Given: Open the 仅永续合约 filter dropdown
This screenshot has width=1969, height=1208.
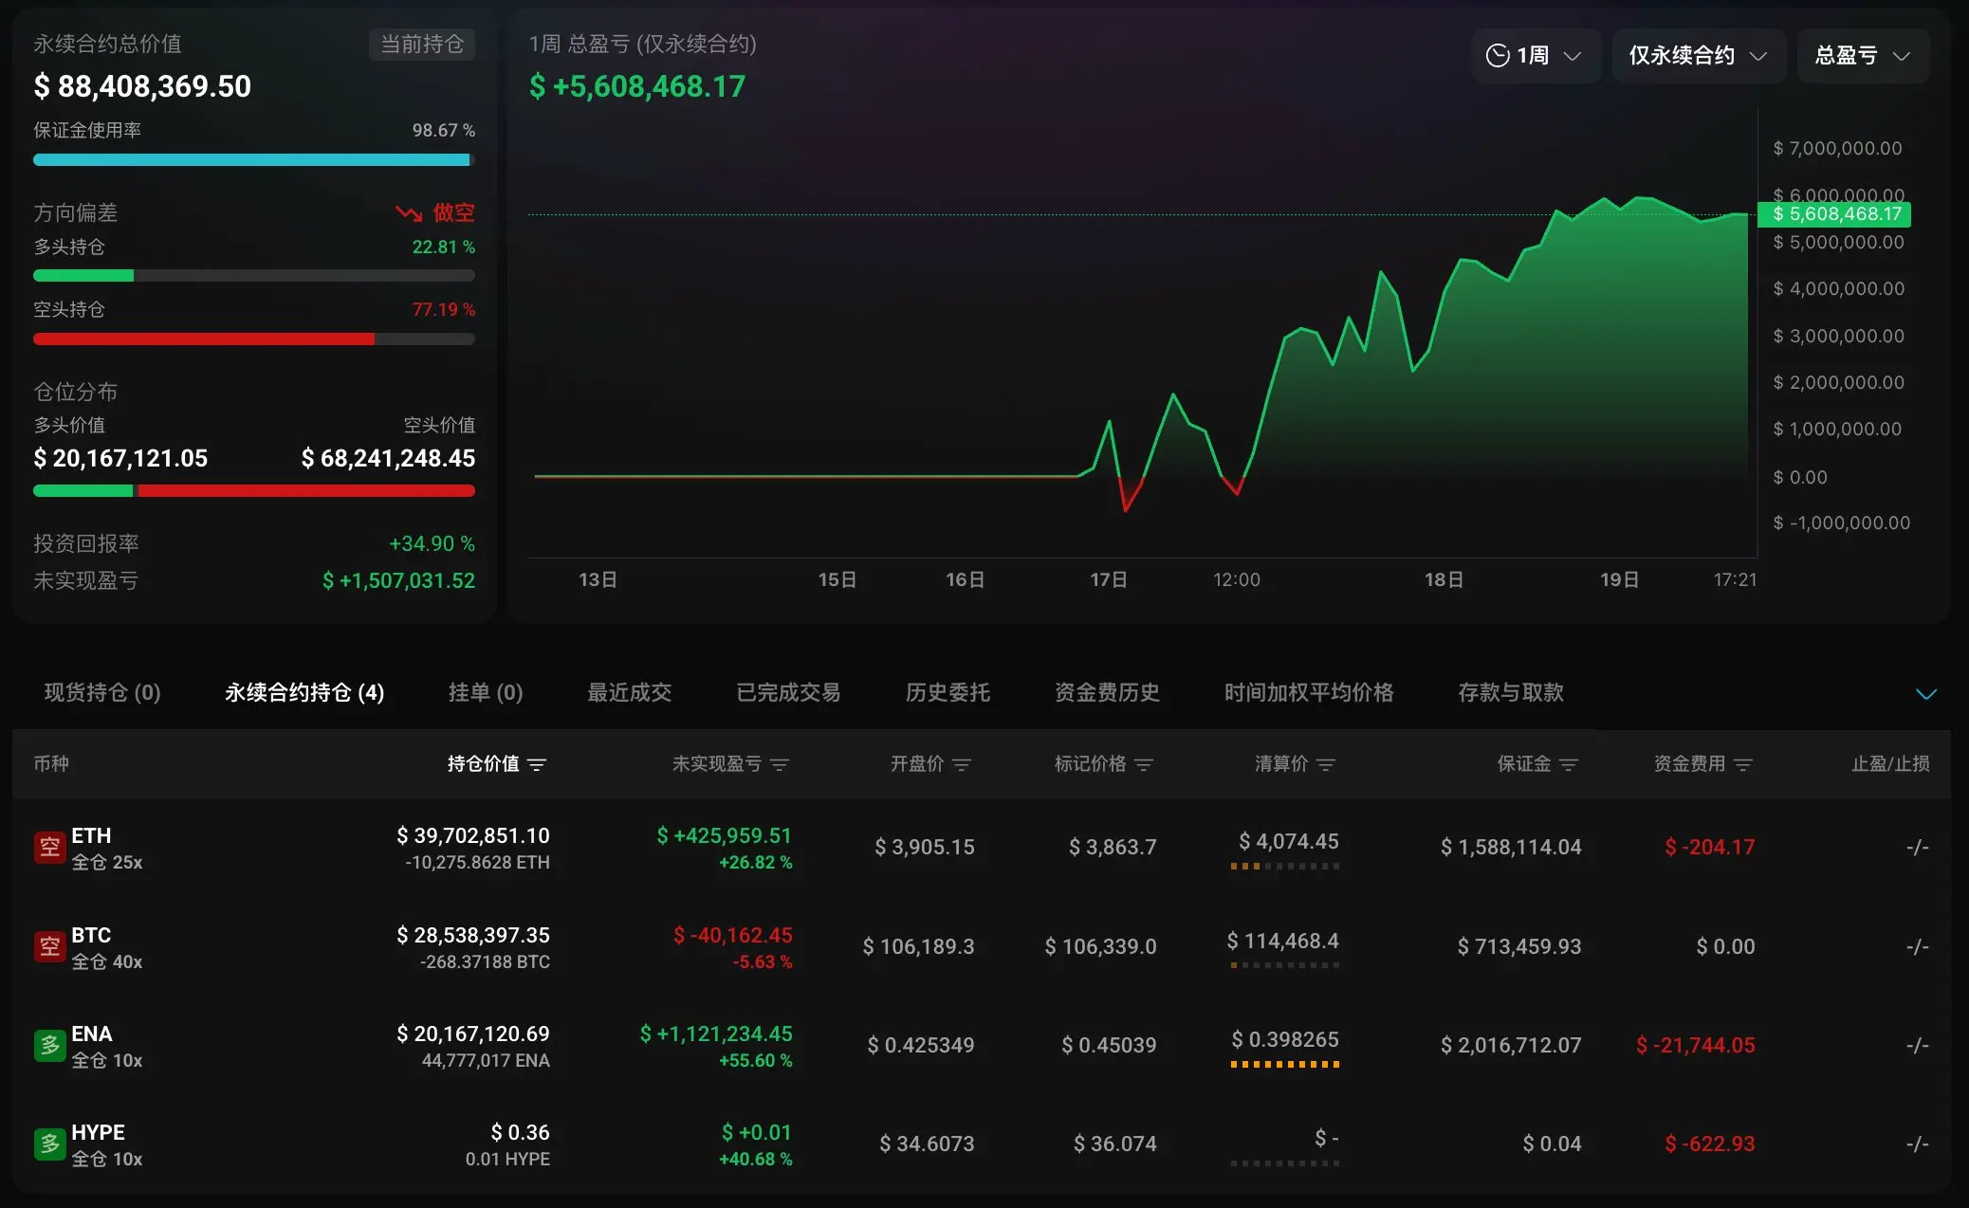Looking at the screenshot, I should click(1697, 56).
